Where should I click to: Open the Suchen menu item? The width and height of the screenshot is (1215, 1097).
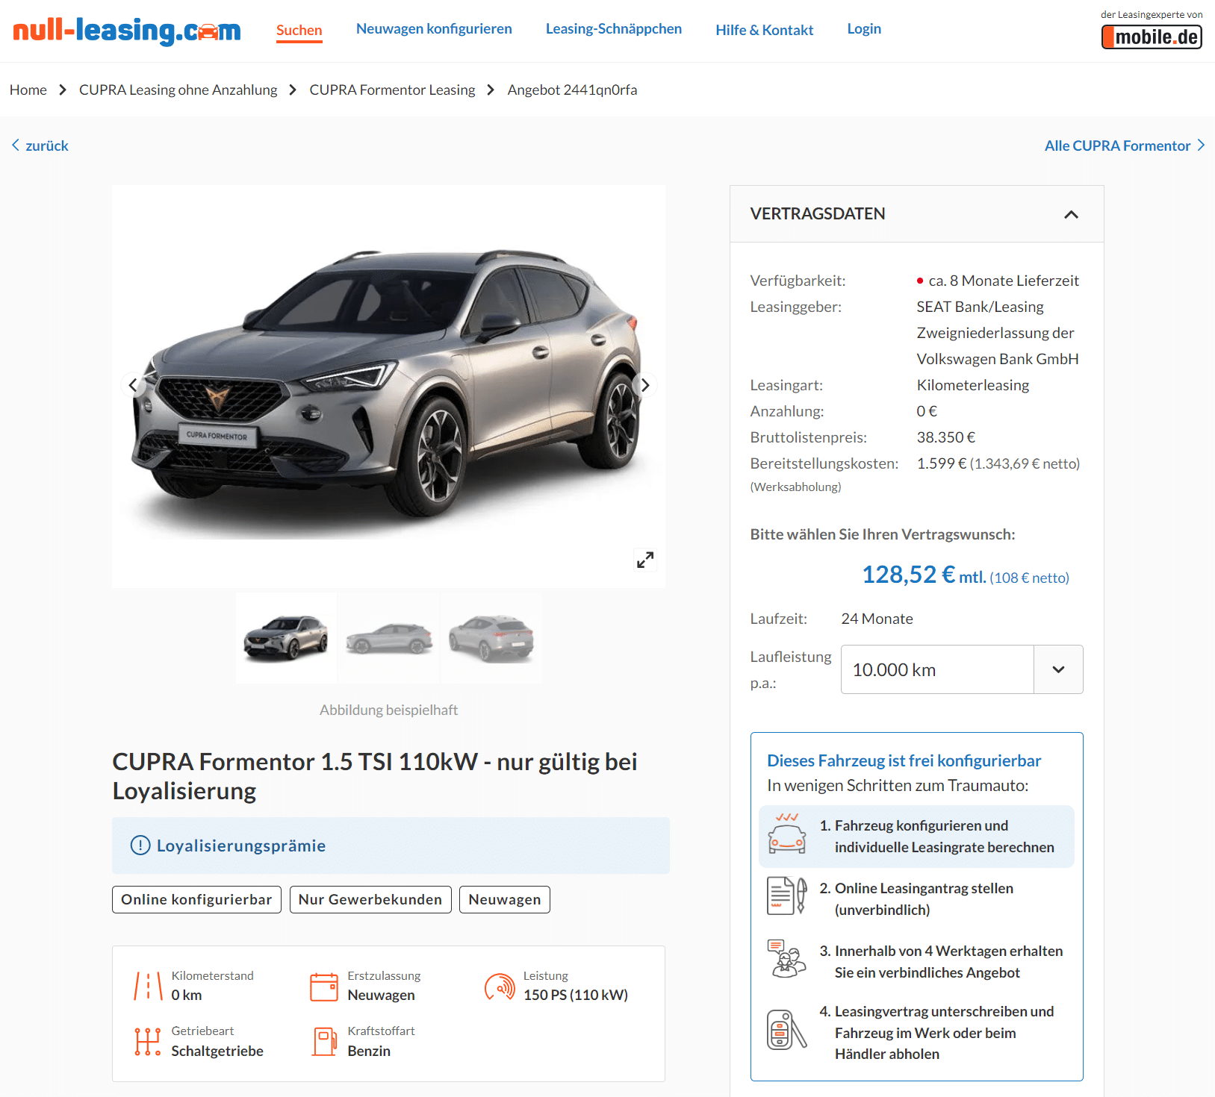[x=299, y=30]
